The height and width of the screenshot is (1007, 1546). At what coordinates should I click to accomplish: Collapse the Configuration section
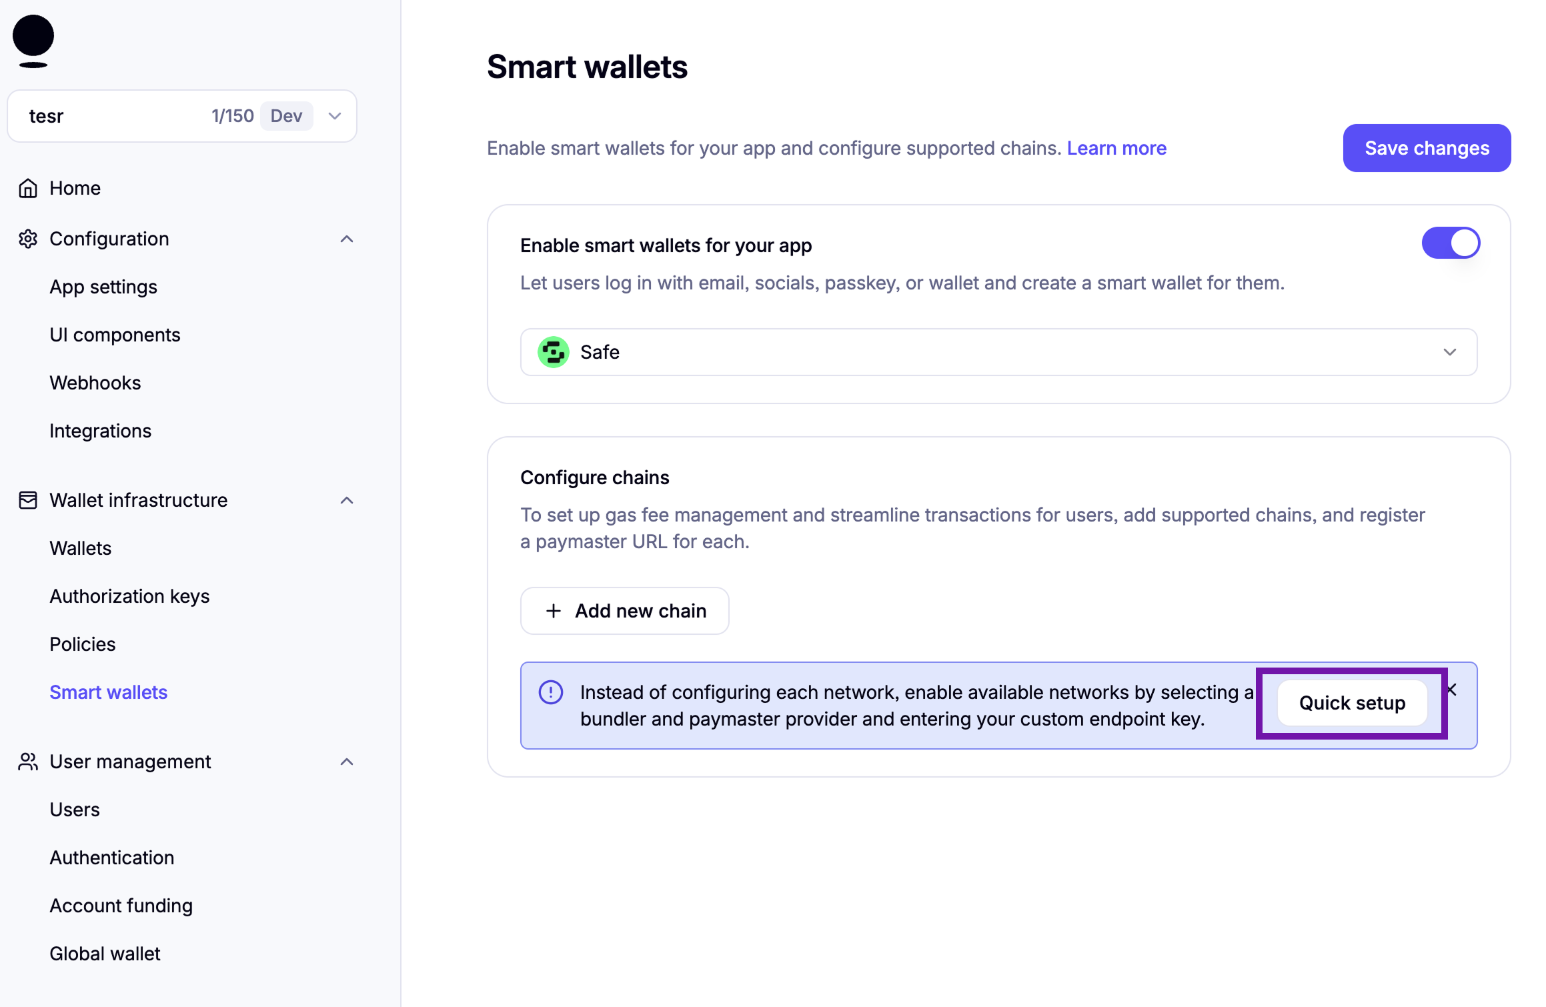tap(347, 239)
